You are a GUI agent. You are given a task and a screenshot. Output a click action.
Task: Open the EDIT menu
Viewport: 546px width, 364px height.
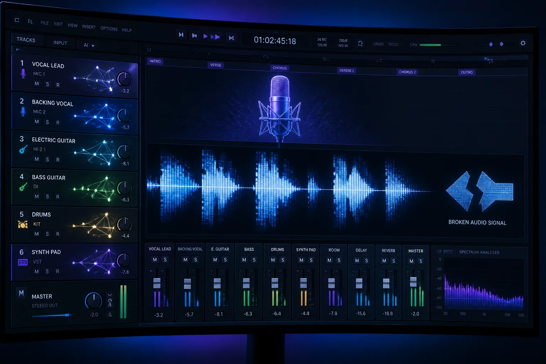pos(58,24)
